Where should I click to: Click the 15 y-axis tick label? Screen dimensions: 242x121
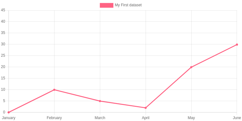[x=3, y=78]
